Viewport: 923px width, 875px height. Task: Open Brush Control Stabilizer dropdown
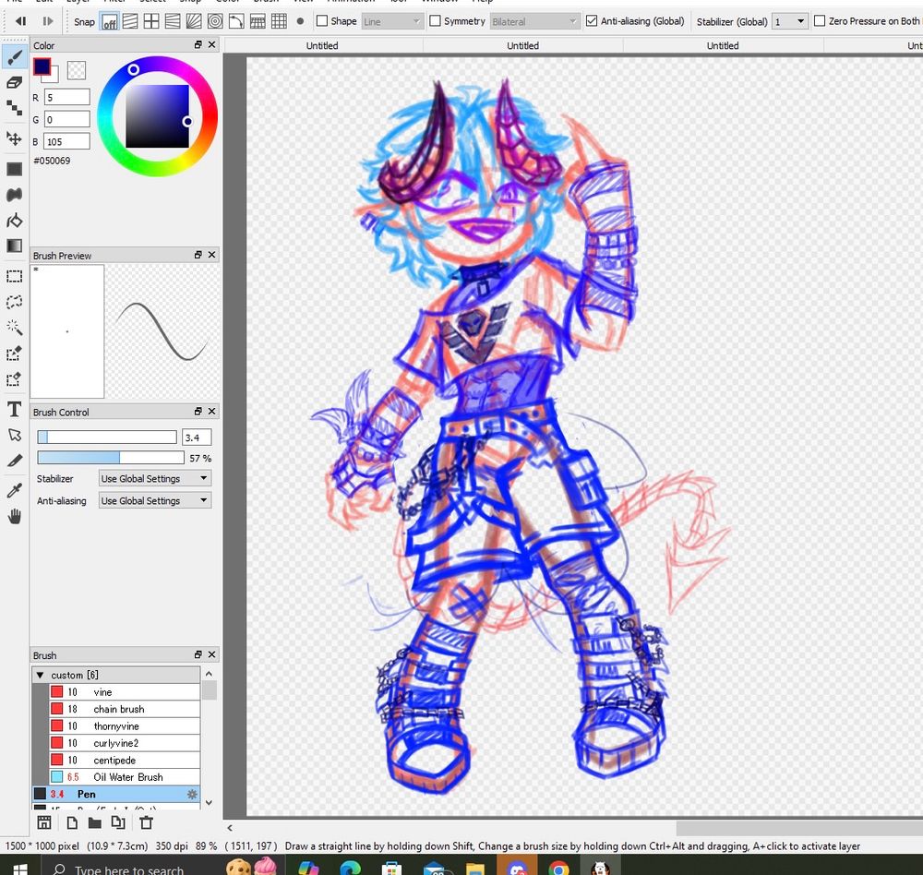[x=155, y=479]
